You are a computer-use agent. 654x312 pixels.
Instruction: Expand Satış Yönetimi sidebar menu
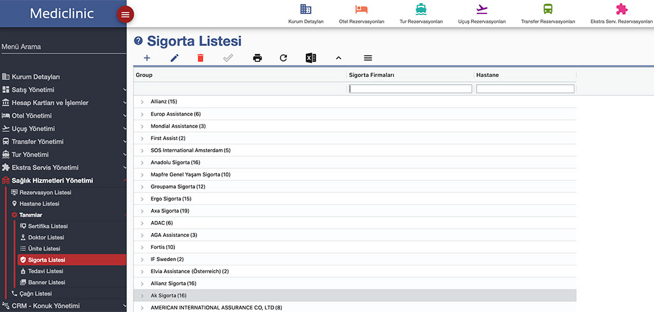click(63, 90)
